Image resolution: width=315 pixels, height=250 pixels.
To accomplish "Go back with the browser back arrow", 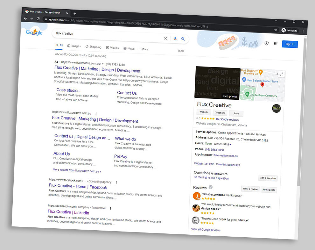I will [x=25, y=18].
